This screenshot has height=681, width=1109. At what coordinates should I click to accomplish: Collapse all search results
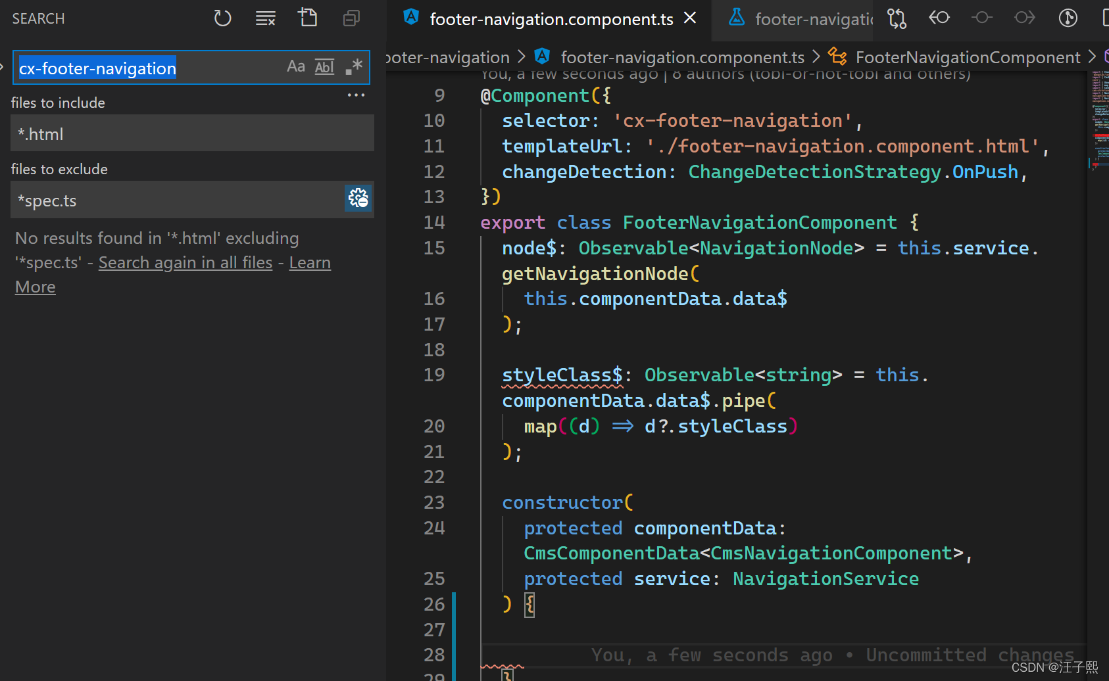click(351, 18)
